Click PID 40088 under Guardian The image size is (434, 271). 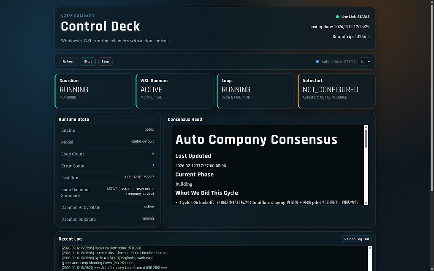68,98
